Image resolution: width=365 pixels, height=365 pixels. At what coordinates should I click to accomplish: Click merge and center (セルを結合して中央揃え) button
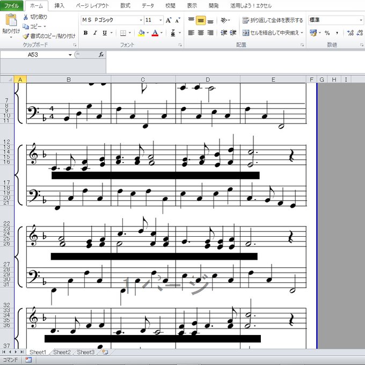[270, 33]
